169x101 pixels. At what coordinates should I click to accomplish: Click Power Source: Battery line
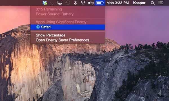tap(55, 14)
